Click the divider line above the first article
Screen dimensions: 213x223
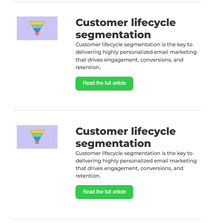tap(107, 2)
